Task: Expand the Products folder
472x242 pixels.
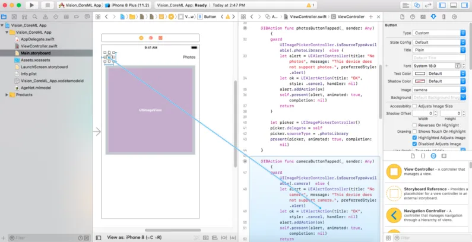Action: (x=7, y=95)
